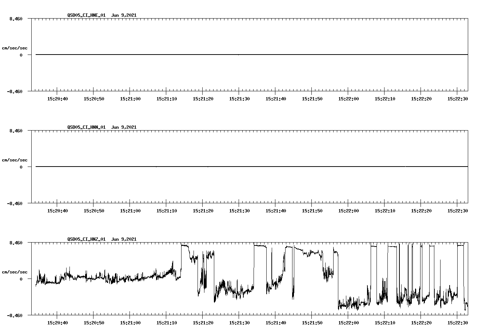Click the -8.460 bottom axis value on HNZ chart
The image size is (494, 336).
point(15,315)
